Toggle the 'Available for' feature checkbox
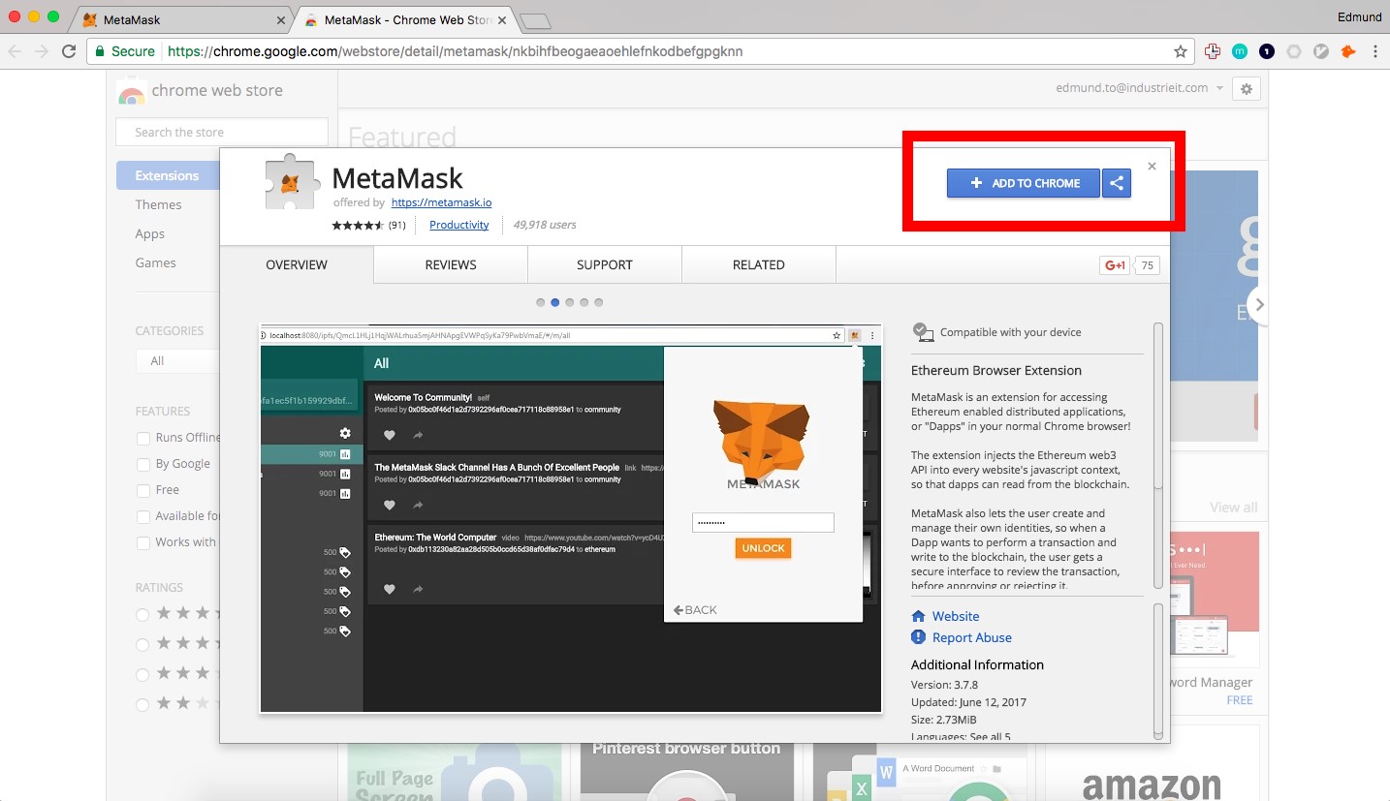The height and width of the screenshot is (801, 1390). coord(143,516)
